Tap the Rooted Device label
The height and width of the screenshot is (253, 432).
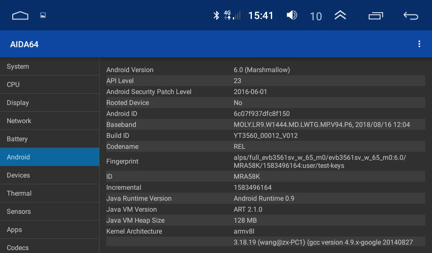(x=127, y=103)
